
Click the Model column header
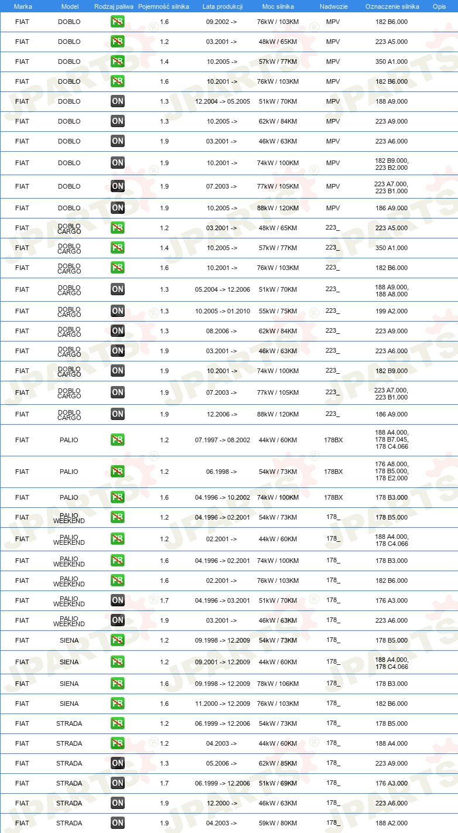point(70,6)
